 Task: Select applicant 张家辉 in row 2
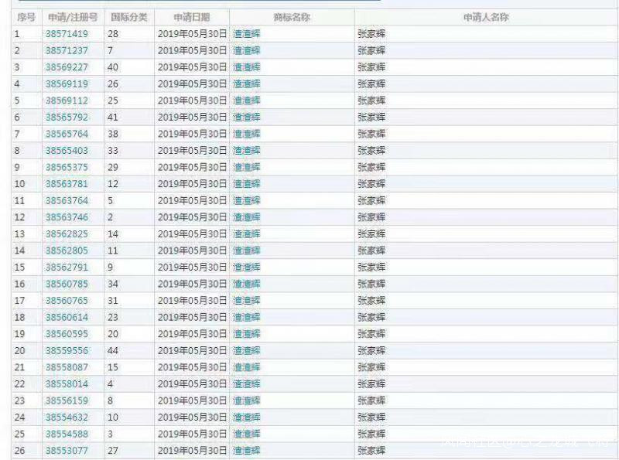pyautogui.click(x=371, y=50)
